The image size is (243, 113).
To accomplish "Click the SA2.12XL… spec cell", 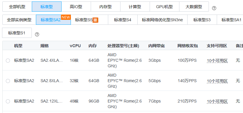I will click(x=52, y=101).
